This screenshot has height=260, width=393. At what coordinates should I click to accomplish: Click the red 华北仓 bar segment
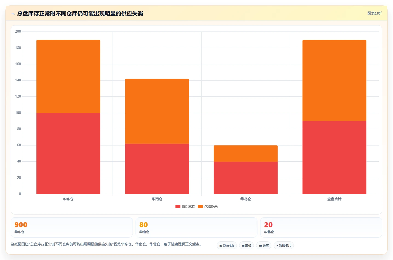[246, 178]
